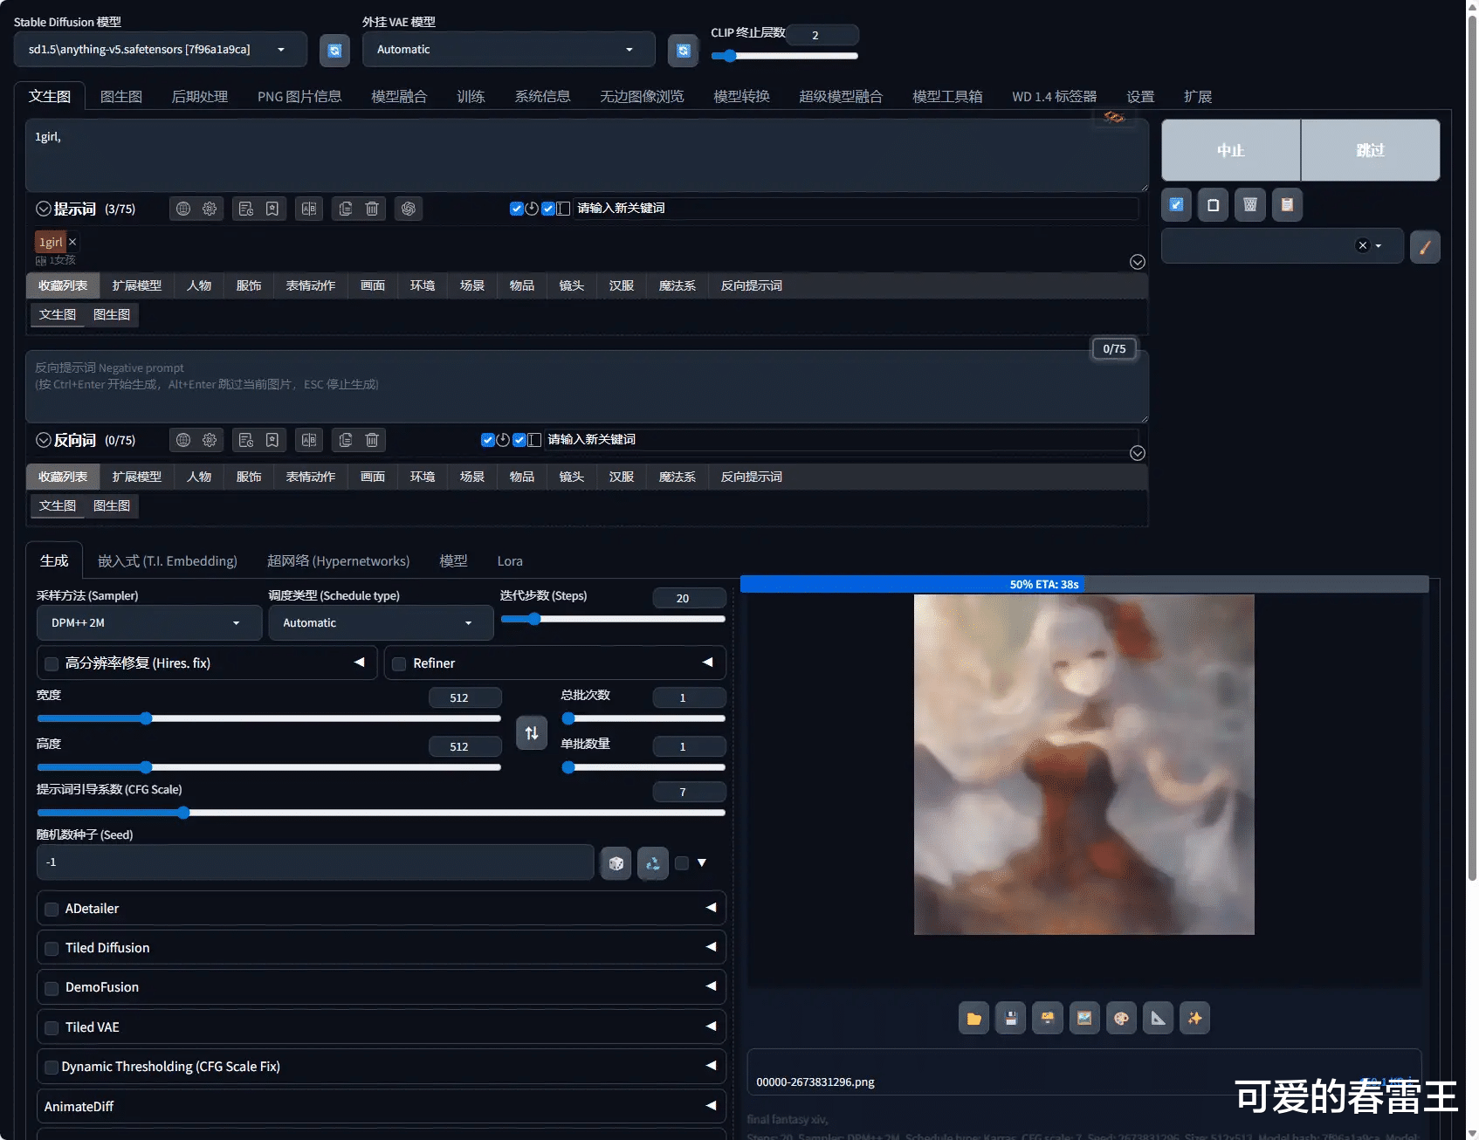Collapse the 反向词 section with its circle chevron
Image resolution: width=1479 pixels, height=1140 pixels.
tap(44, 440)
